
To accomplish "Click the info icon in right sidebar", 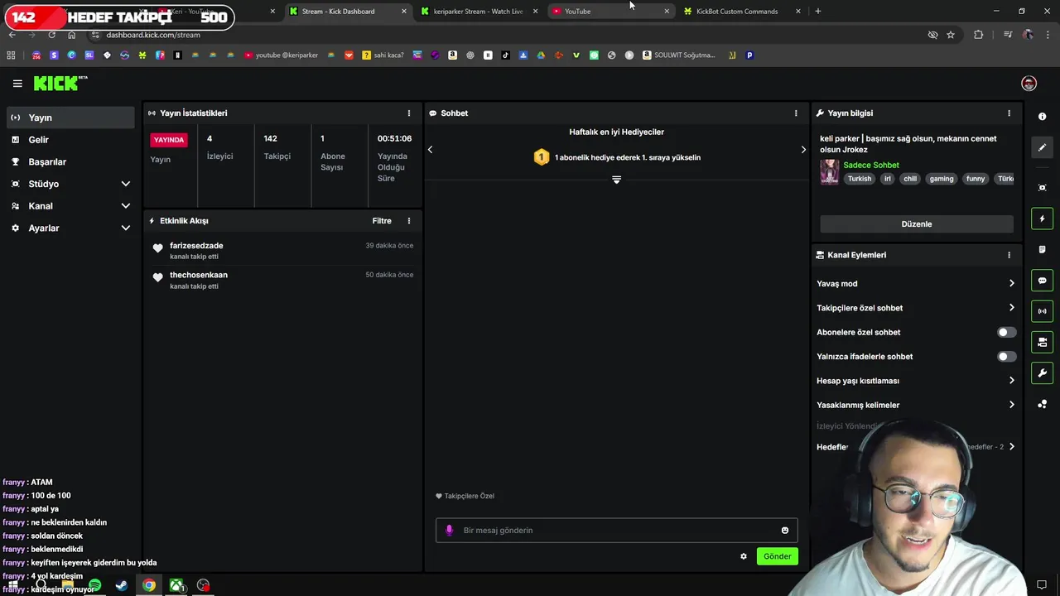I will pos(1042,117).
